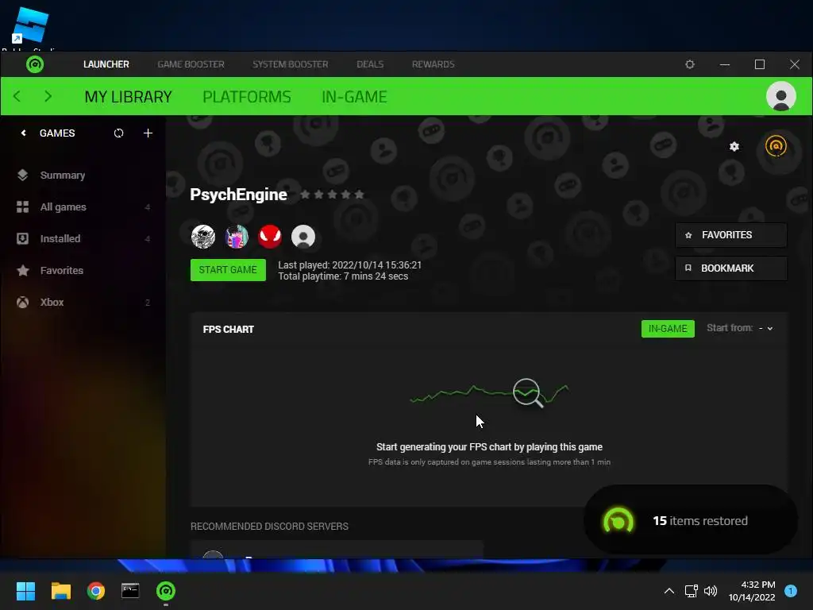This screenshot has height=610, width=813.
Task: Rate PsychEngine with first star
Action: (306, 195)
